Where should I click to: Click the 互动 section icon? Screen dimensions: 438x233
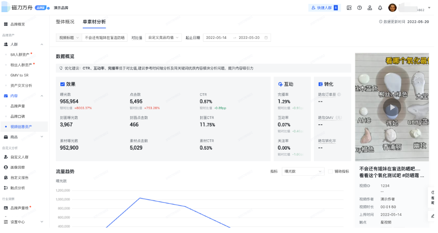point(280,84)
